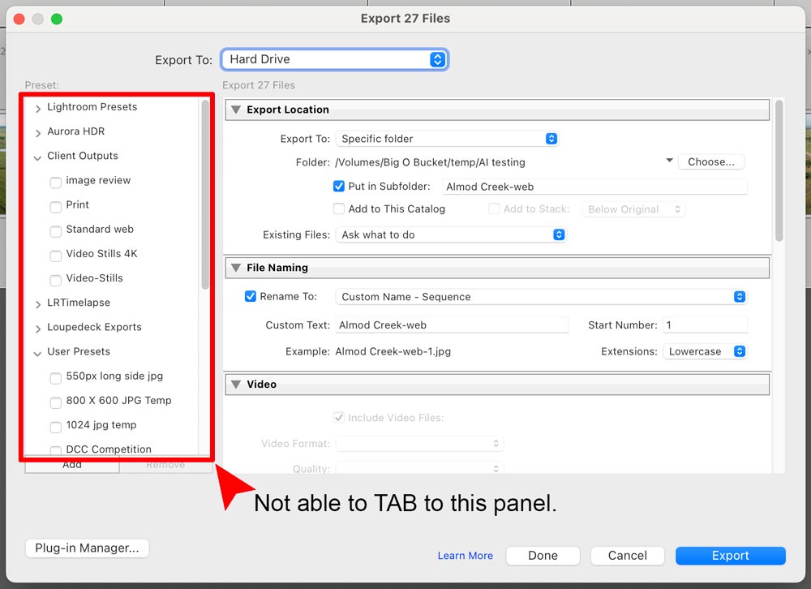
Task: Expand the Lightroom Presets group
Action: (38, 109)
